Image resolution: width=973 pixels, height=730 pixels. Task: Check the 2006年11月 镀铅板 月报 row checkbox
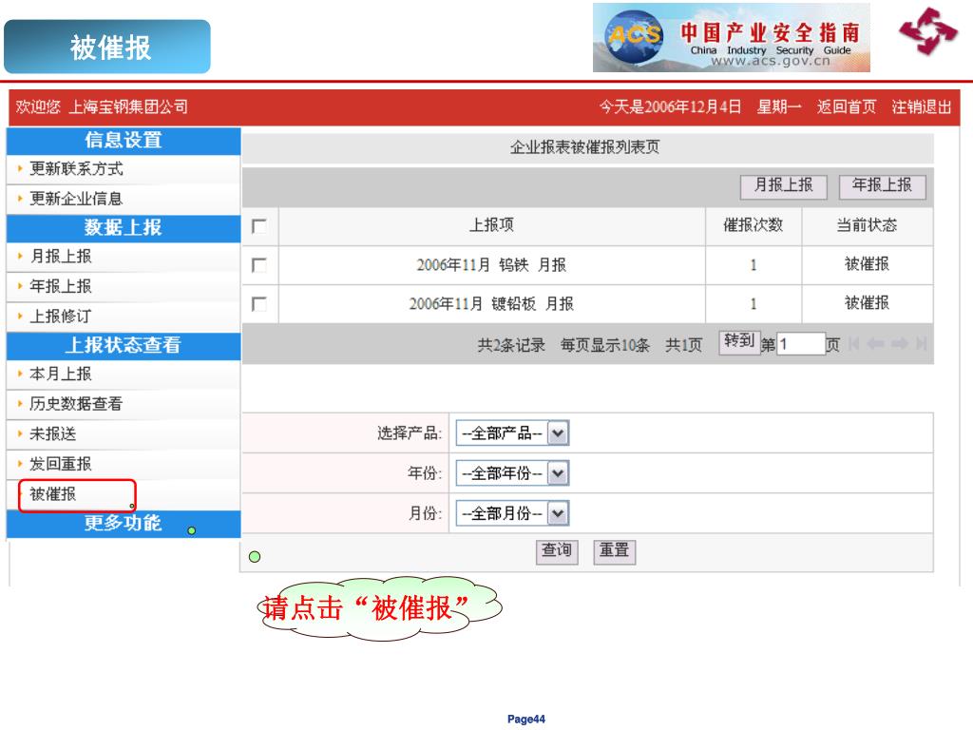(259, 304)
